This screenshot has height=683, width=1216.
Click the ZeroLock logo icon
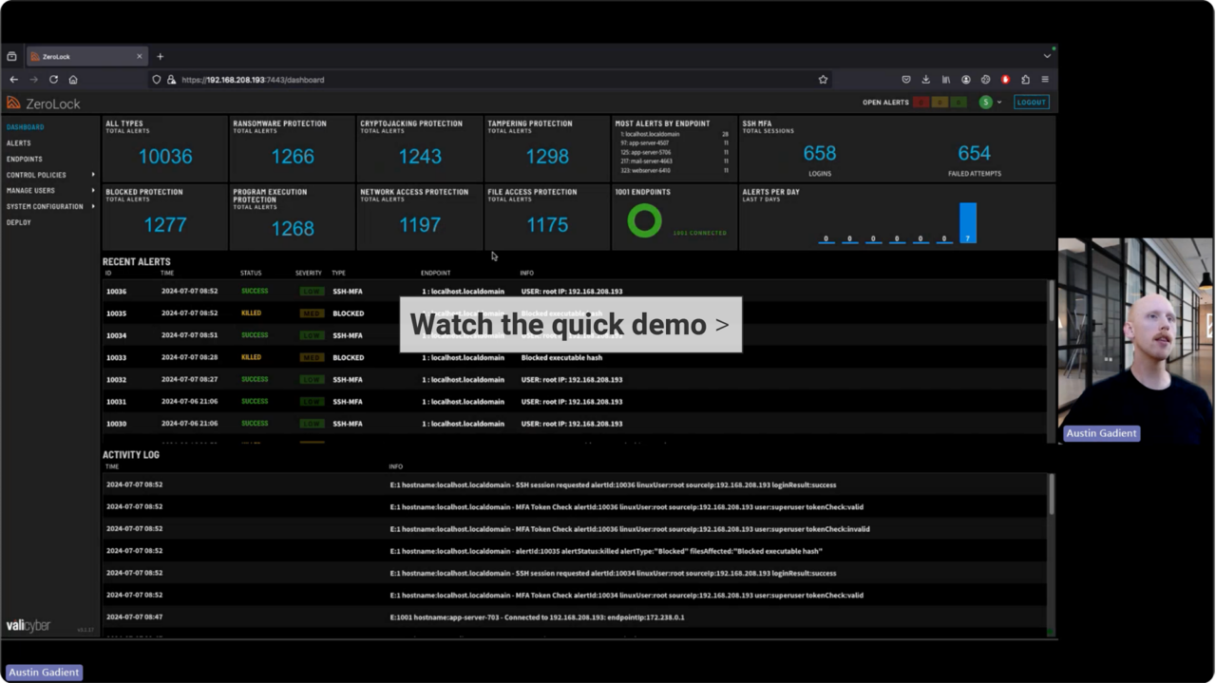tap(11, 103)
